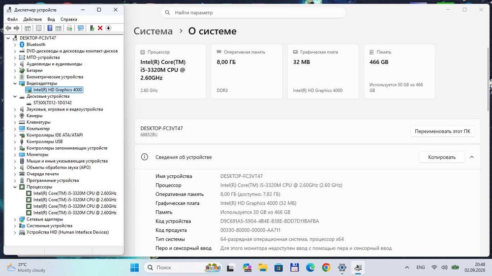This screenshot has height=276, width=492.
Task: Expand DVD-дисководы и дисководы компакт-дисков
Action: 15,51
